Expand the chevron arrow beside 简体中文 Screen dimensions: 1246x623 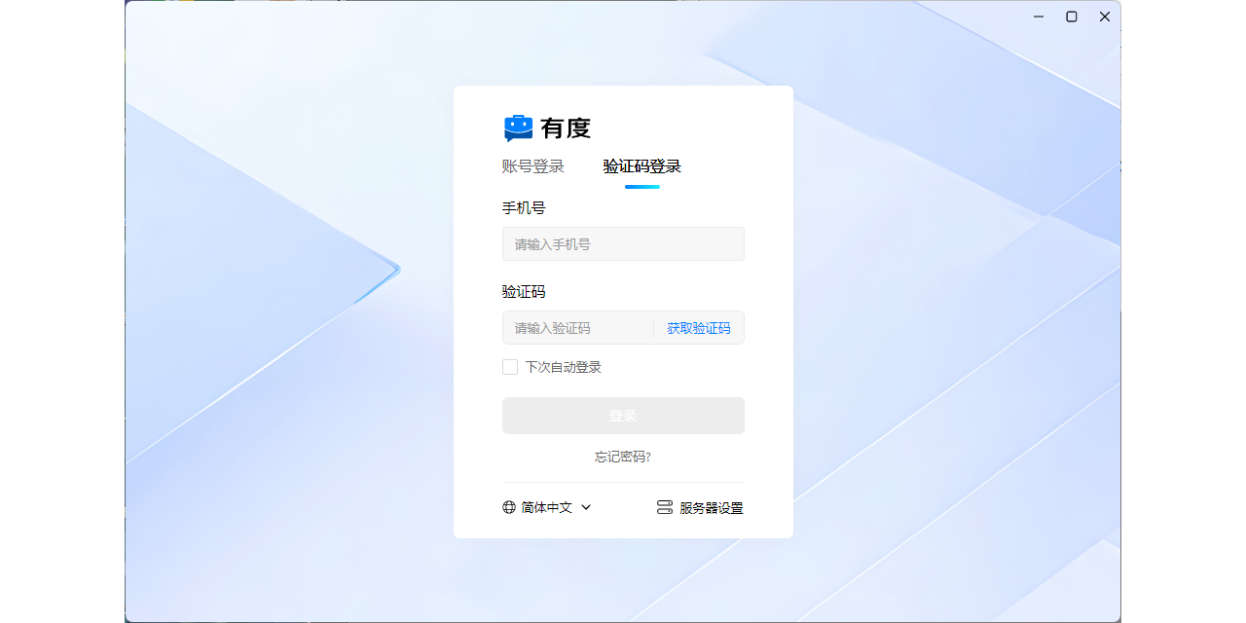click(586, 507)
